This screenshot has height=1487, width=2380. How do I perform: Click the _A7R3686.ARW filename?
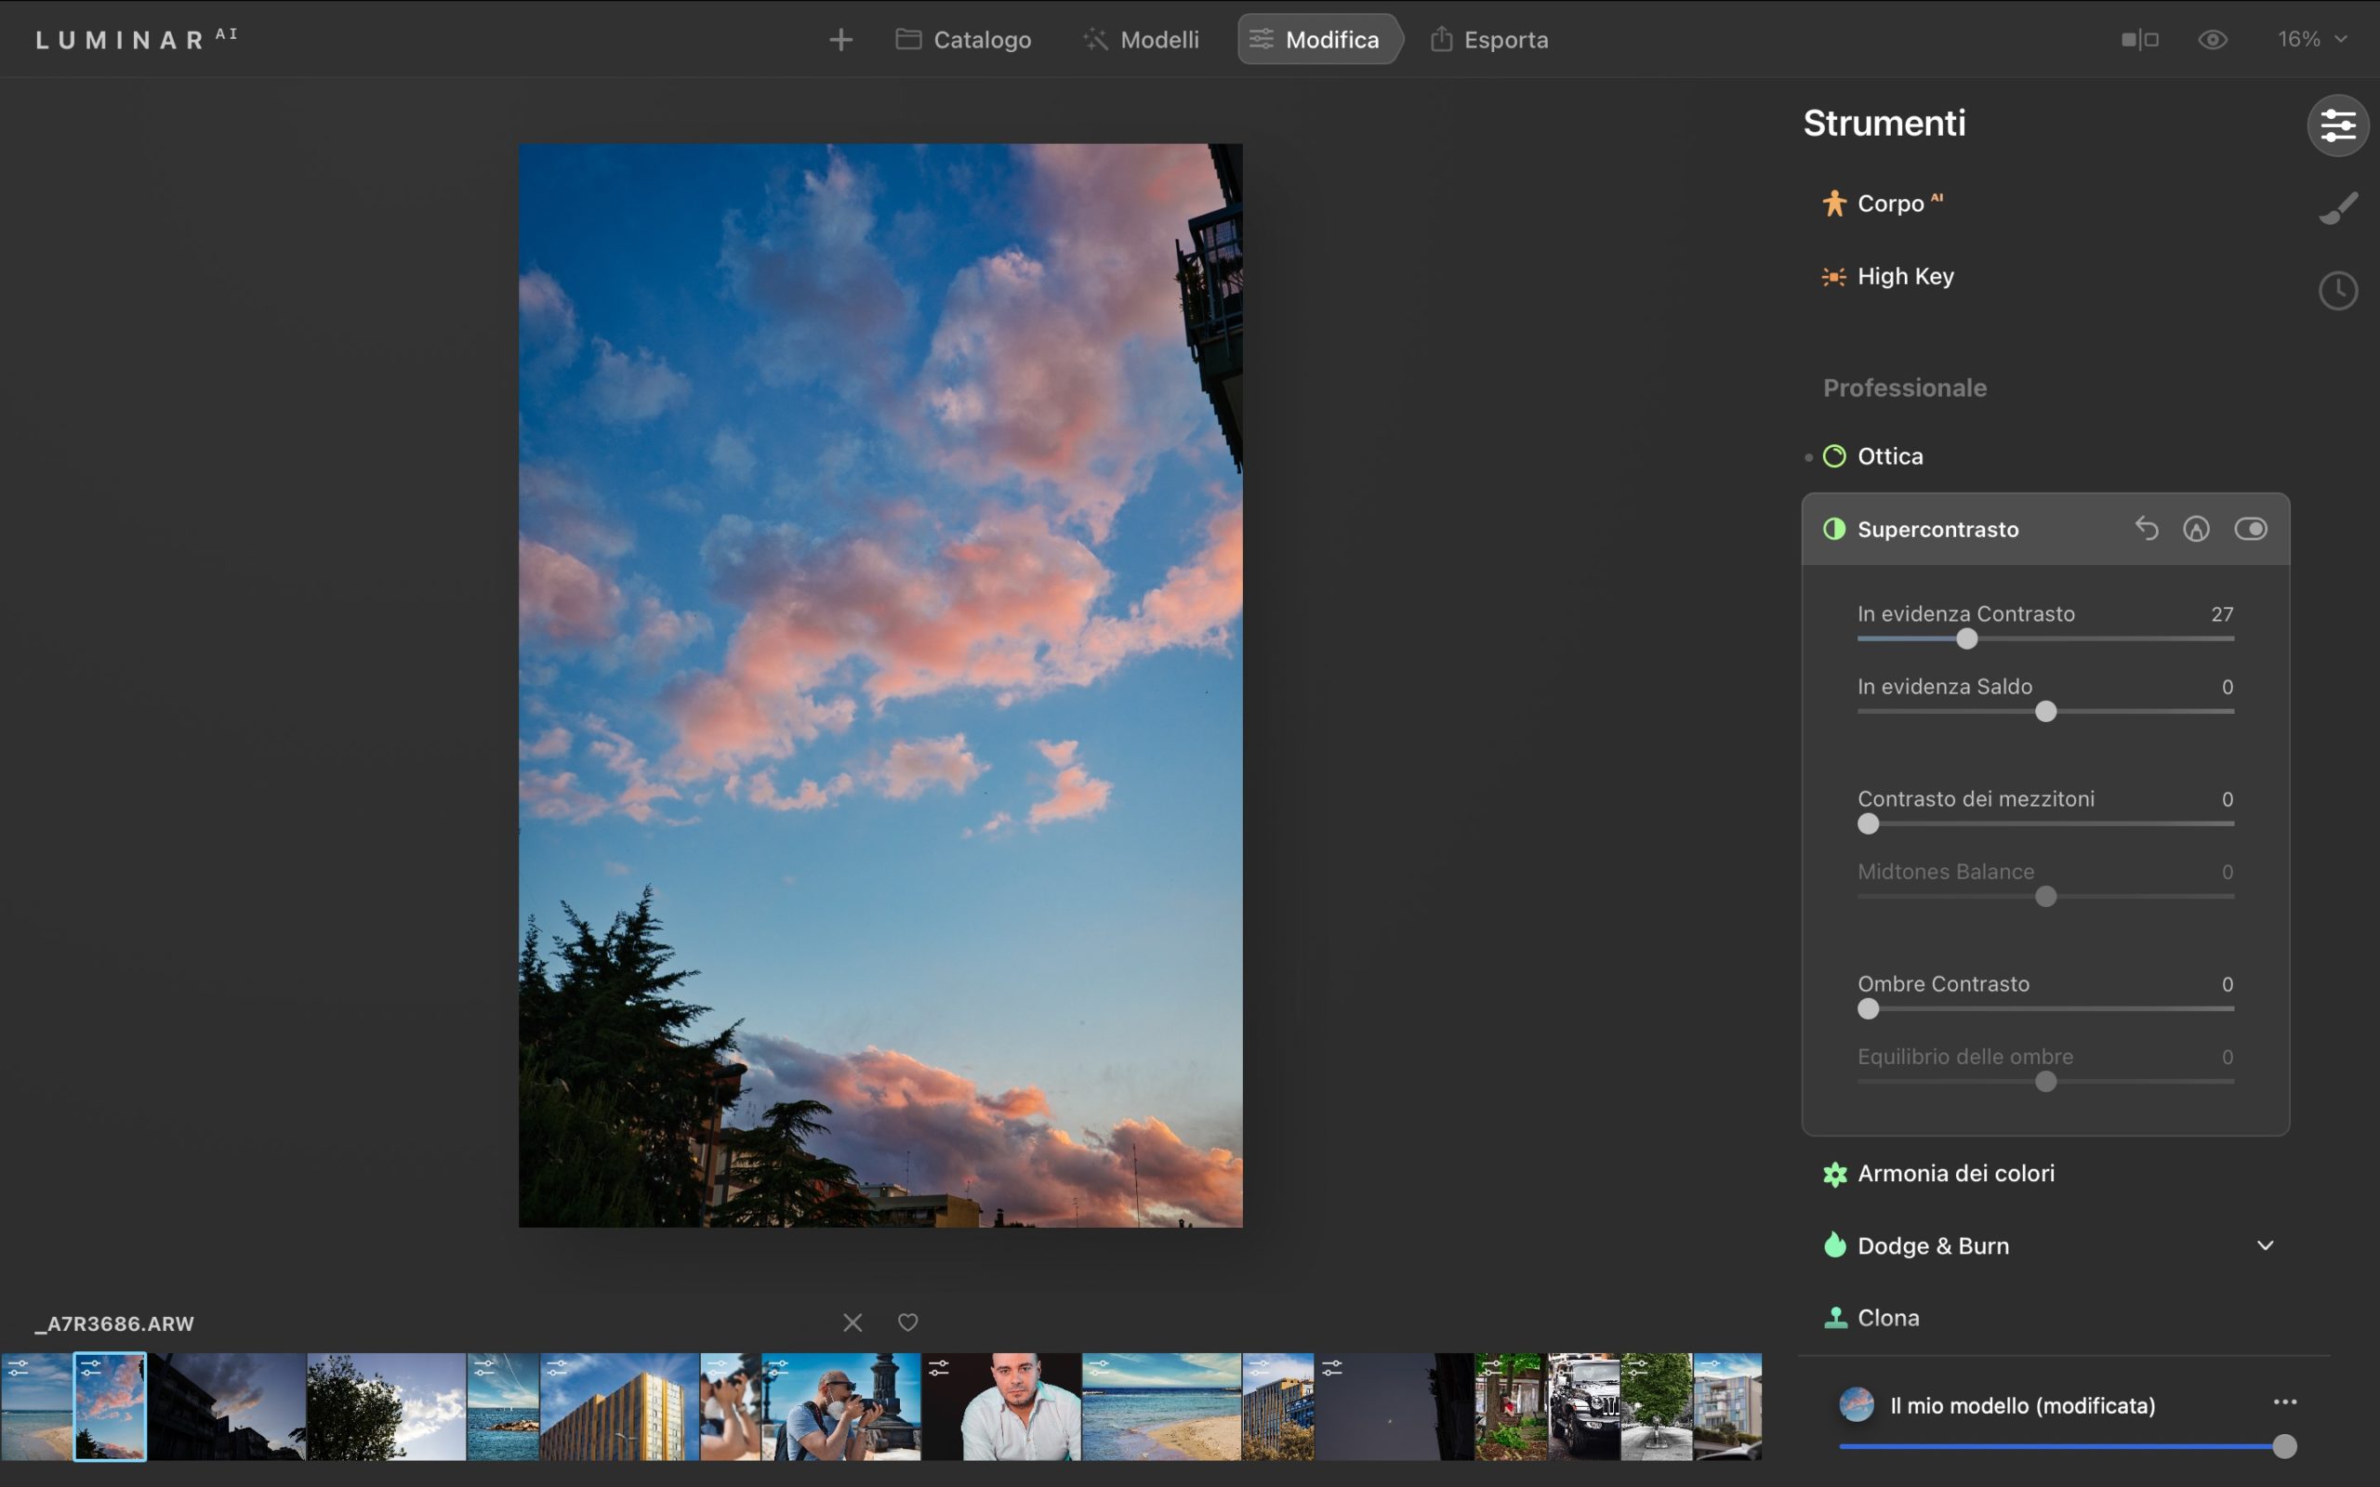114,1323
